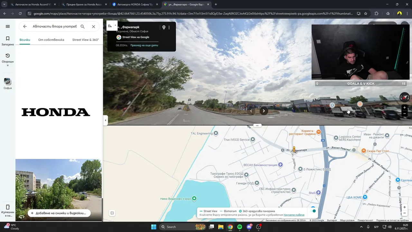Screen dimensions: 412x232
Task: Clear the search with the X icon
Action: coord(94,26)
